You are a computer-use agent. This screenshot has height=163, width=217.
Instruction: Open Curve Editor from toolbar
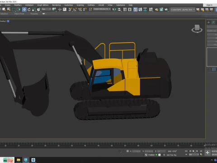coord(140,10)
